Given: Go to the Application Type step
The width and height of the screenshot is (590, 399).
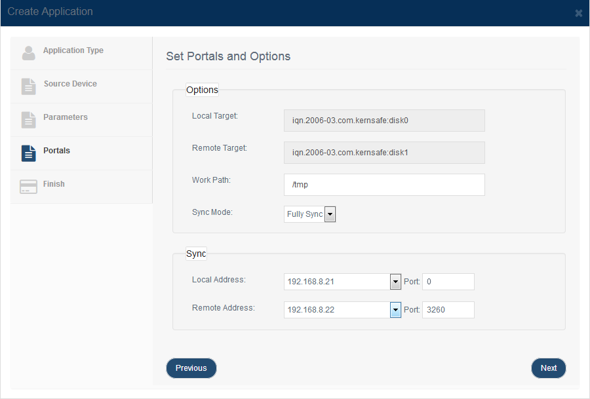Looking at the screenshot, I should tap(73, 50).
